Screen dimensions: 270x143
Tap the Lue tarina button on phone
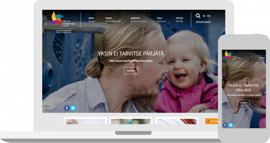coord(243,103)
